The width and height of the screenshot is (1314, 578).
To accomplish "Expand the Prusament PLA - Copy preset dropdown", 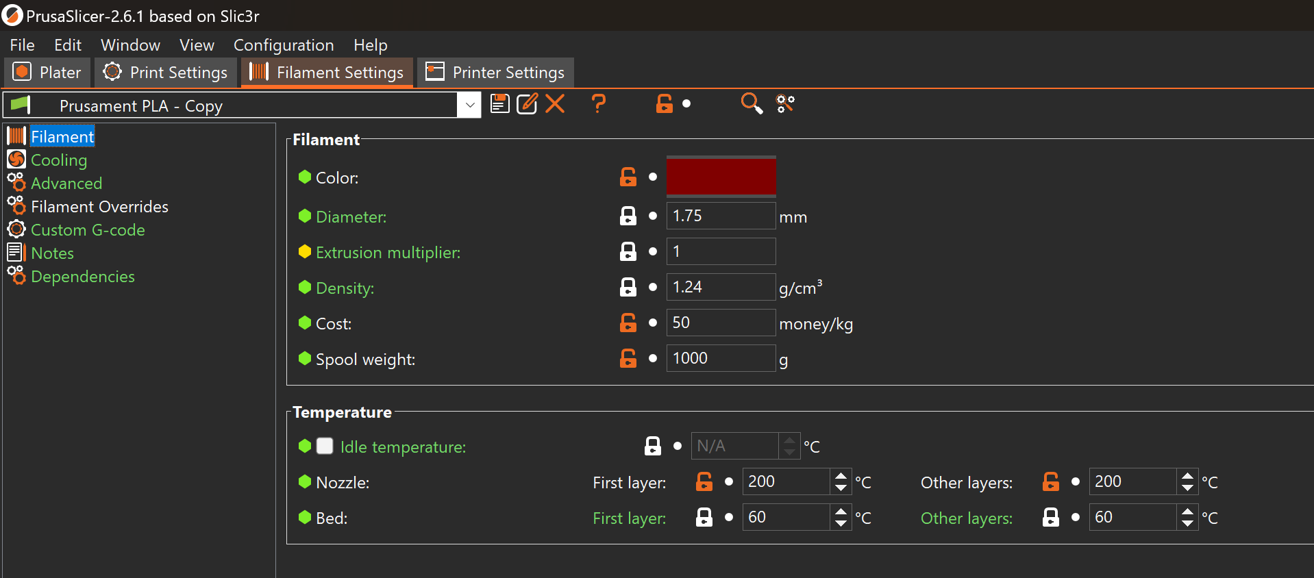I will (x=470, y=105).
